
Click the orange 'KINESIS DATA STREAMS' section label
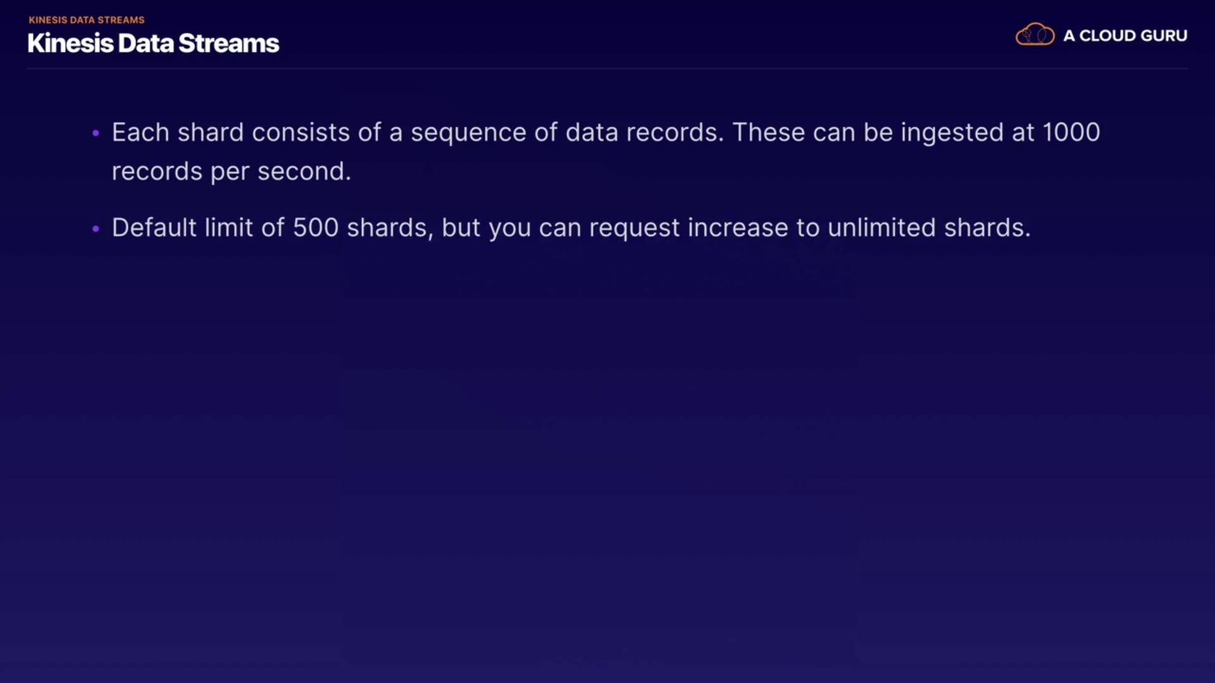click(x=87, y=20)
